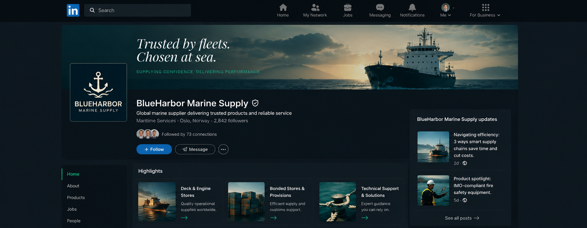Click the Message button

[195, 149]
